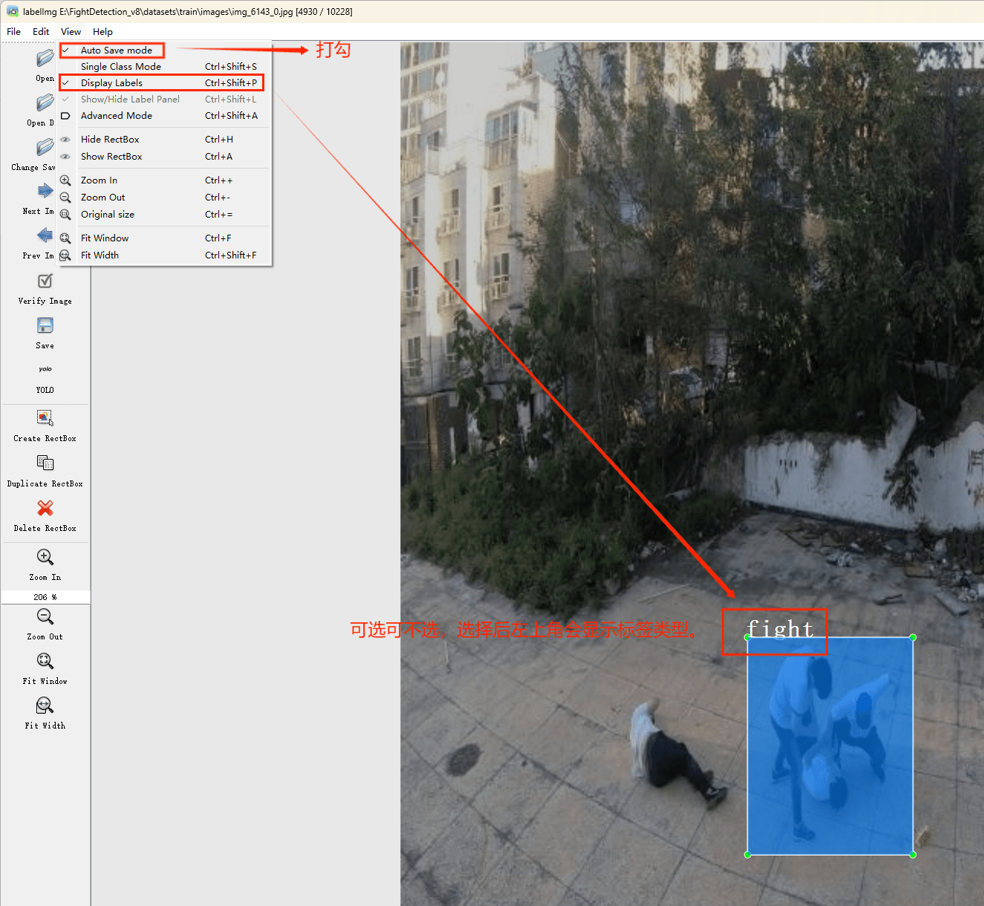Click the labelImg app icon in the title bar
This screenshot has width=984, height=906.
click(x=12, y=12)
